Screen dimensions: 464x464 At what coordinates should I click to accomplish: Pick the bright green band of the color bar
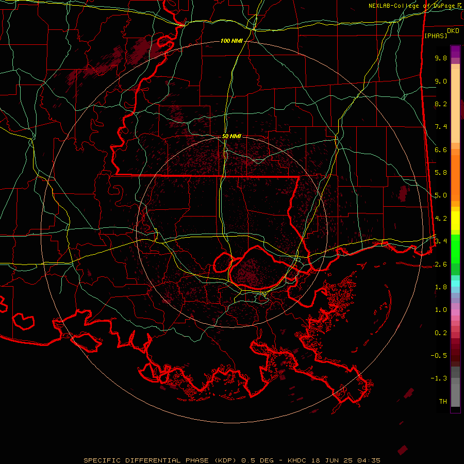click(x=455, y=248)
